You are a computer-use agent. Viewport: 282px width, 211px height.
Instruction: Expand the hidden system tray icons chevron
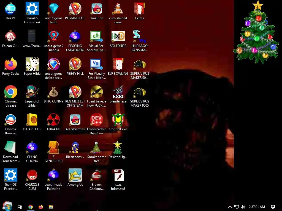point(230,207)
